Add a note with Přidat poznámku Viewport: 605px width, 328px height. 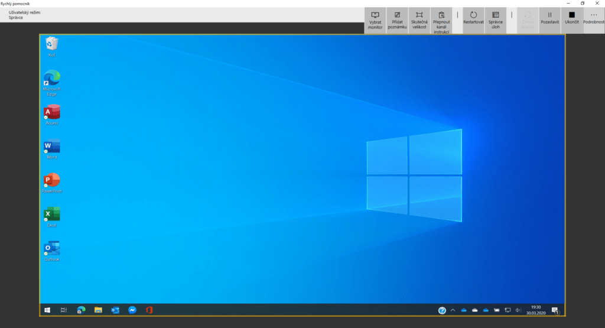(397, 21)
